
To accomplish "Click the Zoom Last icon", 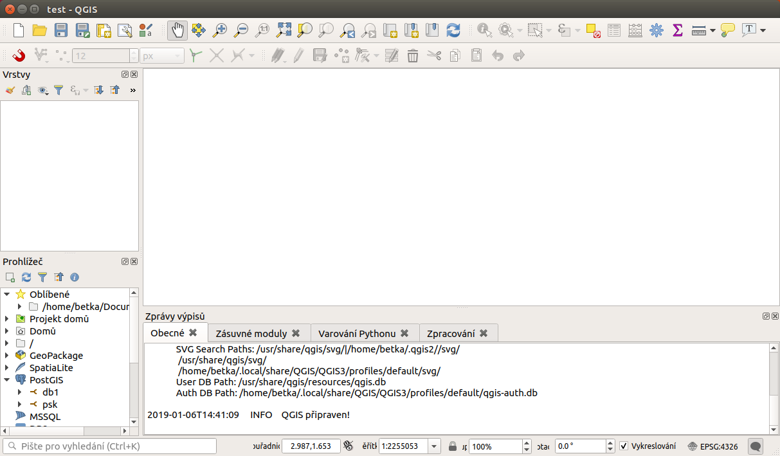I will click(348, 30).
